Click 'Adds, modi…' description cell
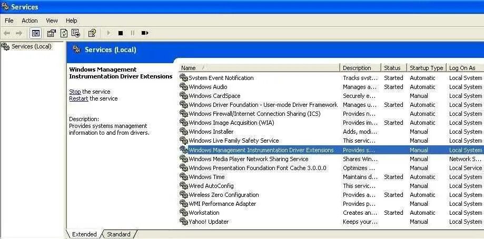Image resolution: width=484 pixels, height=239 pixels. click(360, 132)
